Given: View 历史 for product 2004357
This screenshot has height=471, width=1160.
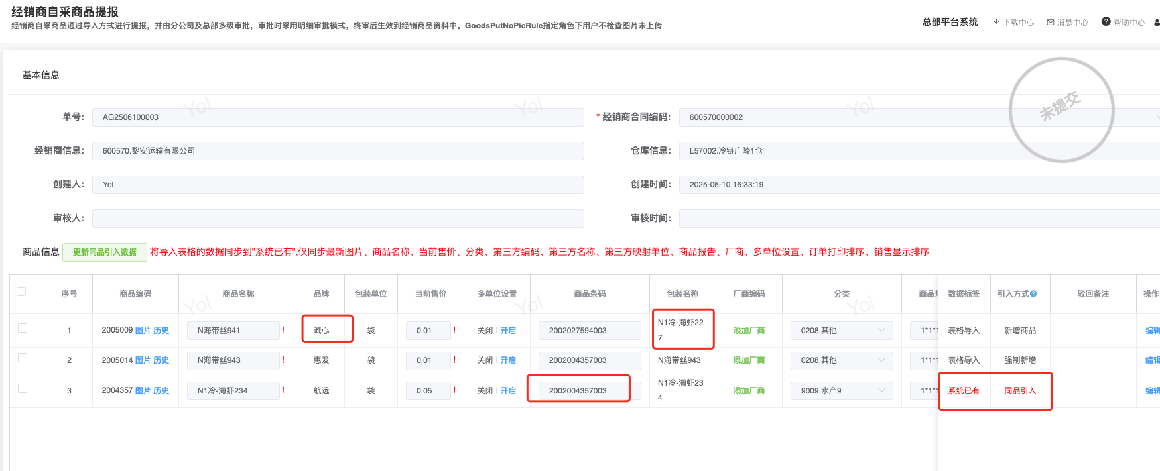Looking at the screenshot, I should point(161,391).
